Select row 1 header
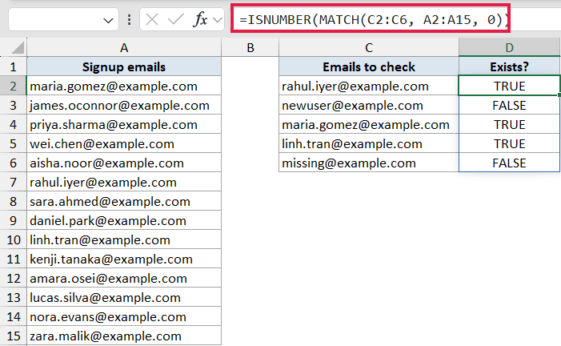Screen dimensions: 561x346 point(14,66)
